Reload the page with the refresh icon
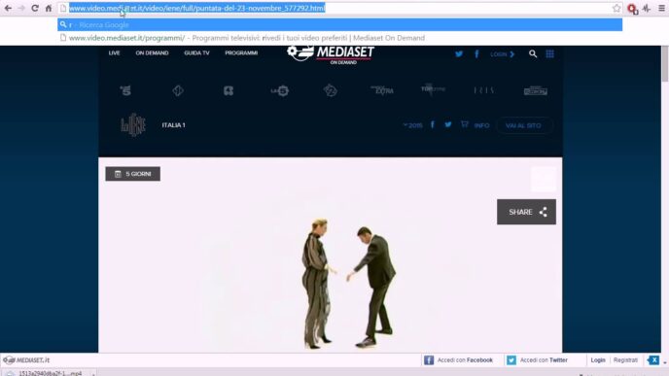The image size is (669, 376). click(x=35, y=8)
